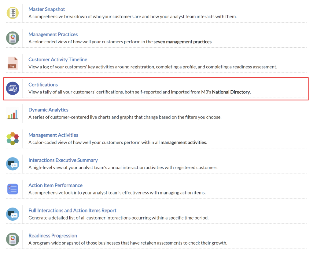Click the Full Interactions report chat icon

coord(13,214)
